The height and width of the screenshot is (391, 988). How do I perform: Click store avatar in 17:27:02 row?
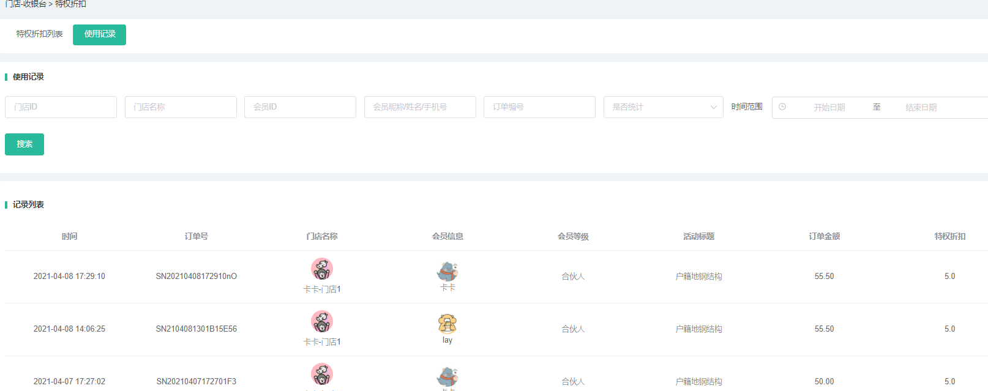pos(322,374)
